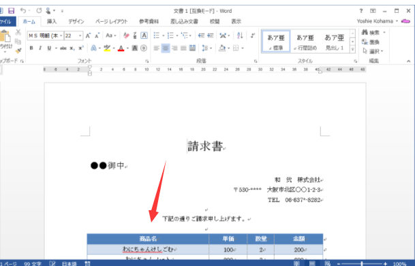
Task: Justify paragraph text
Action: 183,48
